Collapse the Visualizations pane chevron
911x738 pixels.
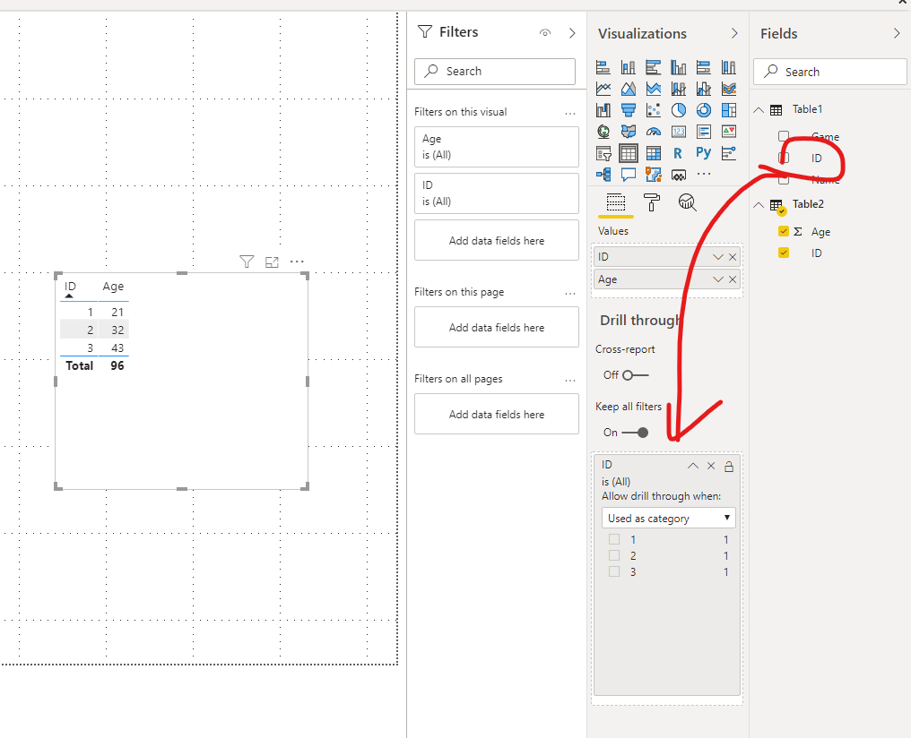click(734, 34)
